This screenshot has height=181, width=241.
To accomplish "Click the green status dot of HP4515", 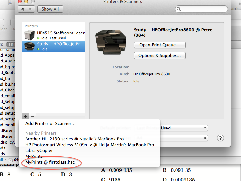I will pyautogui.click(x=38, y=38).
